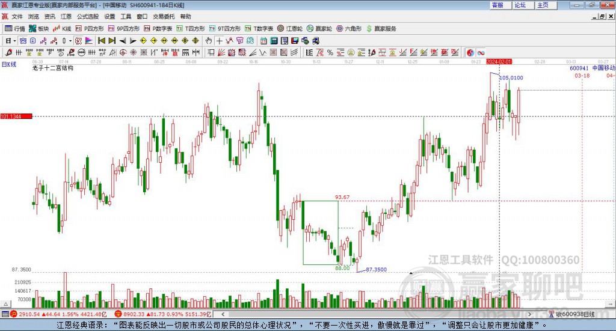This screenshot has height=331, width=616.
Task: Open the 板块 sector view
Action: pos(39,29)
